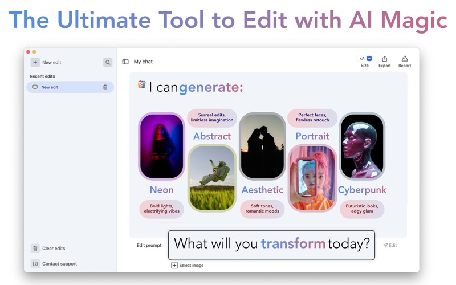
Task: Click the 'Edit prompt:' label
Action: (150, 245)
